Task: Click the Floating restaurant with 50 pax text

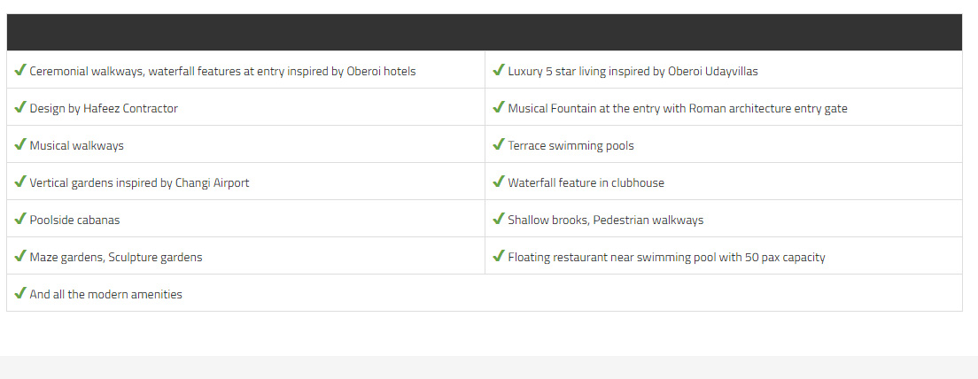Action: pyautogui.click(x=667, y=258)
